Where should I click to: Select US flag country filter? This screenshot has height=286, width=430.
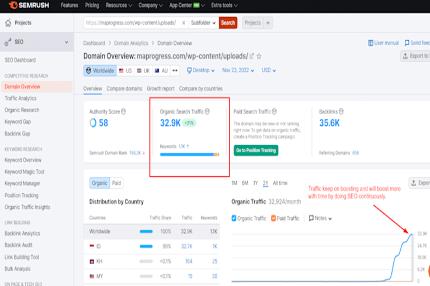[x=125, y=70]
